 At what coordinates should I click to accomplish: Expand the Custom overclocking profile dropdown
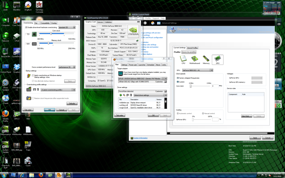58,90
